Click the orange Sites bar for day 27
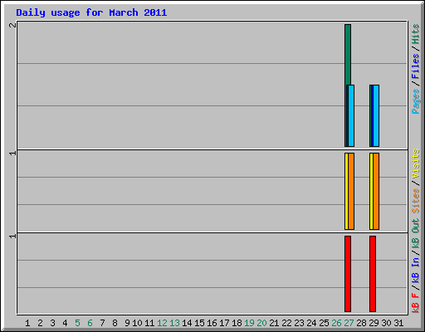Screen dimensions: 425x332 (x=351, y=191)
